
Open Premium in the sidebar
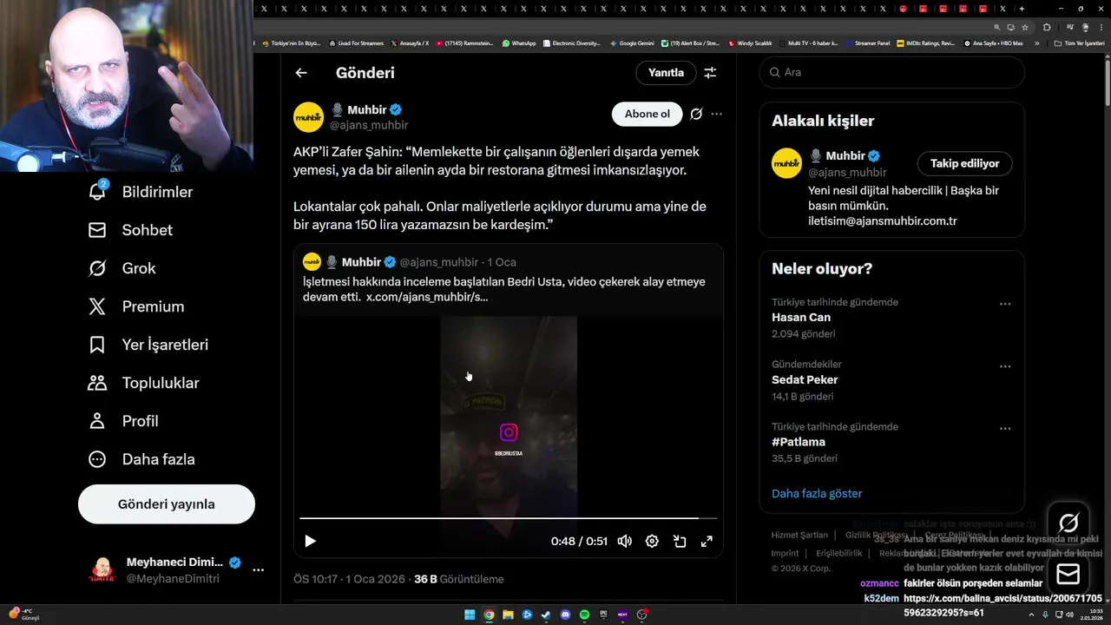135,306
